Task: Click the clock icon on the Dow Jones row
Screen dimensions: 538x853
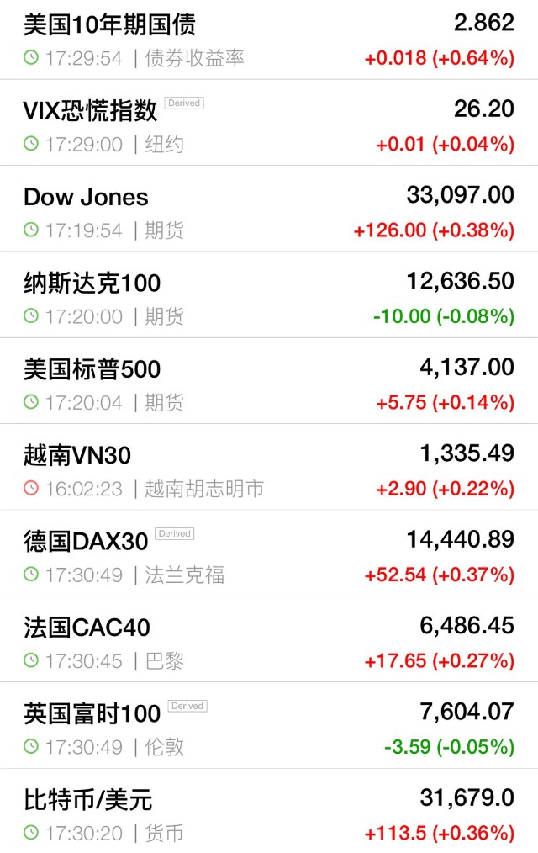Action: tap(31, 230)
